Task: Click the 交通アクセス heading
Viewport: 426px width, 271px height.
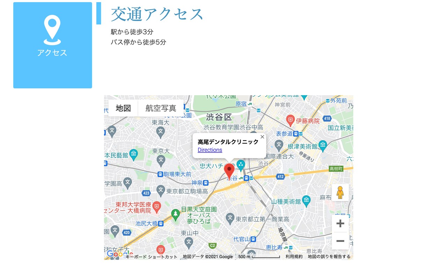Action: coord(157,14)
